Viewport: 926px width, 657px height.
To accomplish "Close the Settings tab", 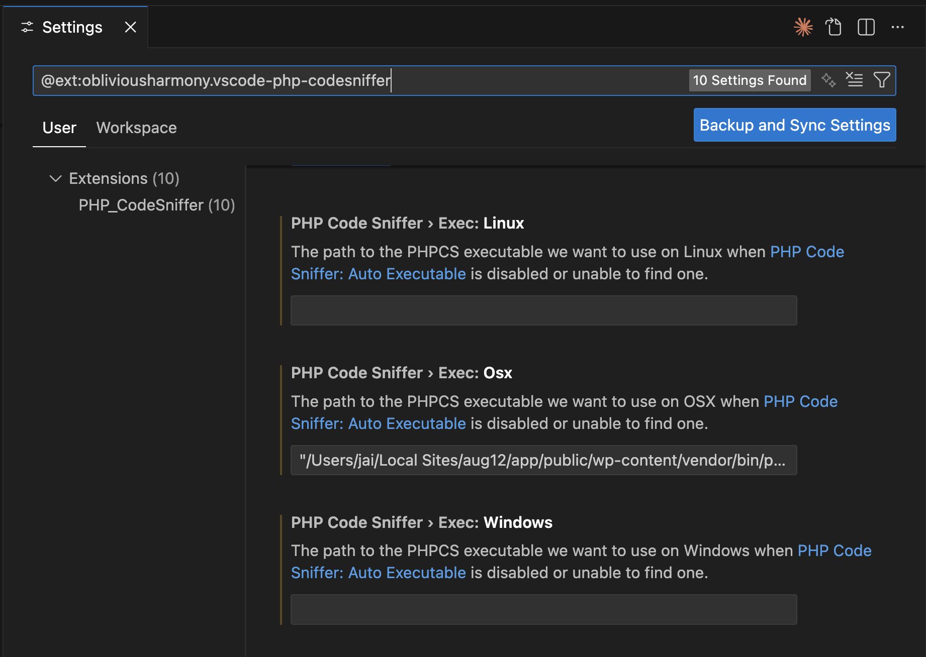I will [x=130, y=27].
